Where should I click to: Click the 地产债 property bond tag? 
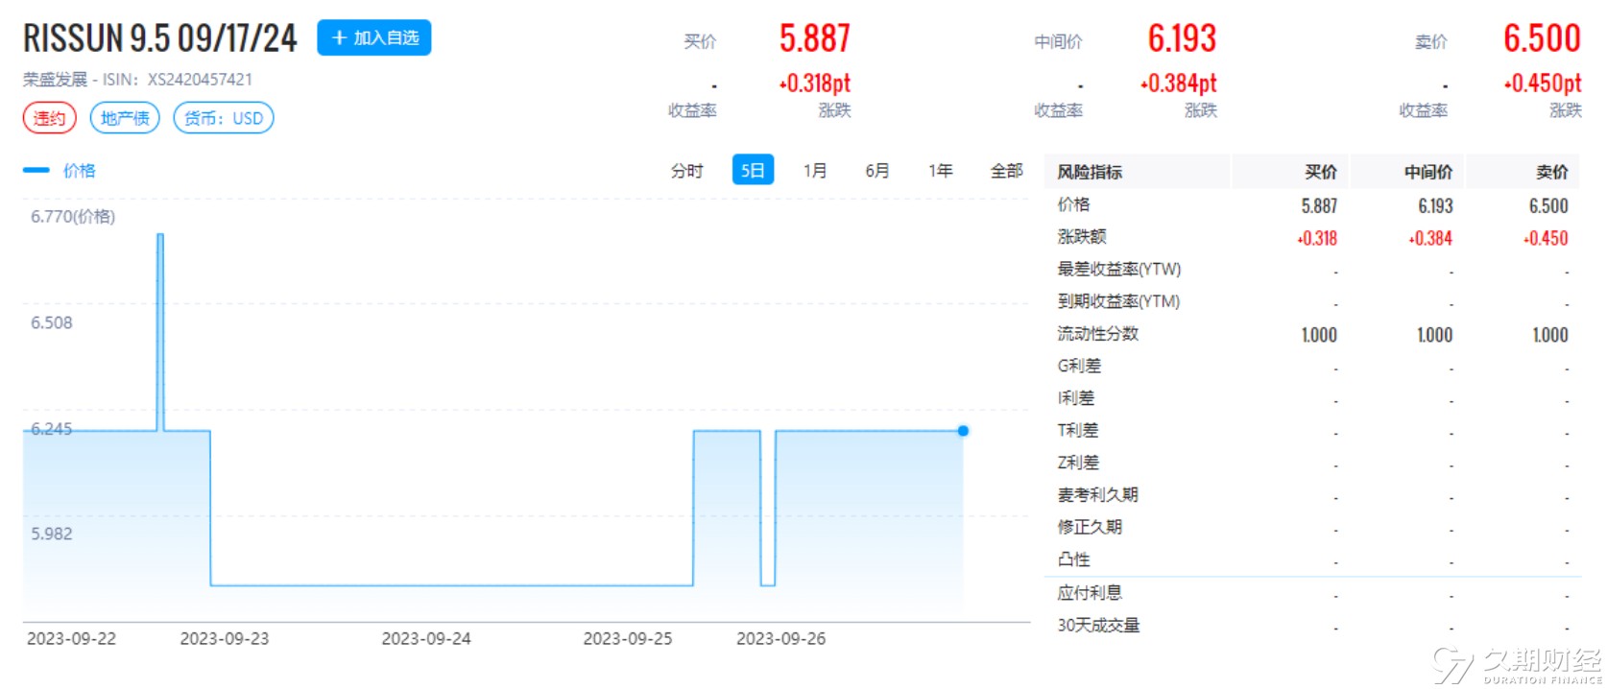point(125,118)
